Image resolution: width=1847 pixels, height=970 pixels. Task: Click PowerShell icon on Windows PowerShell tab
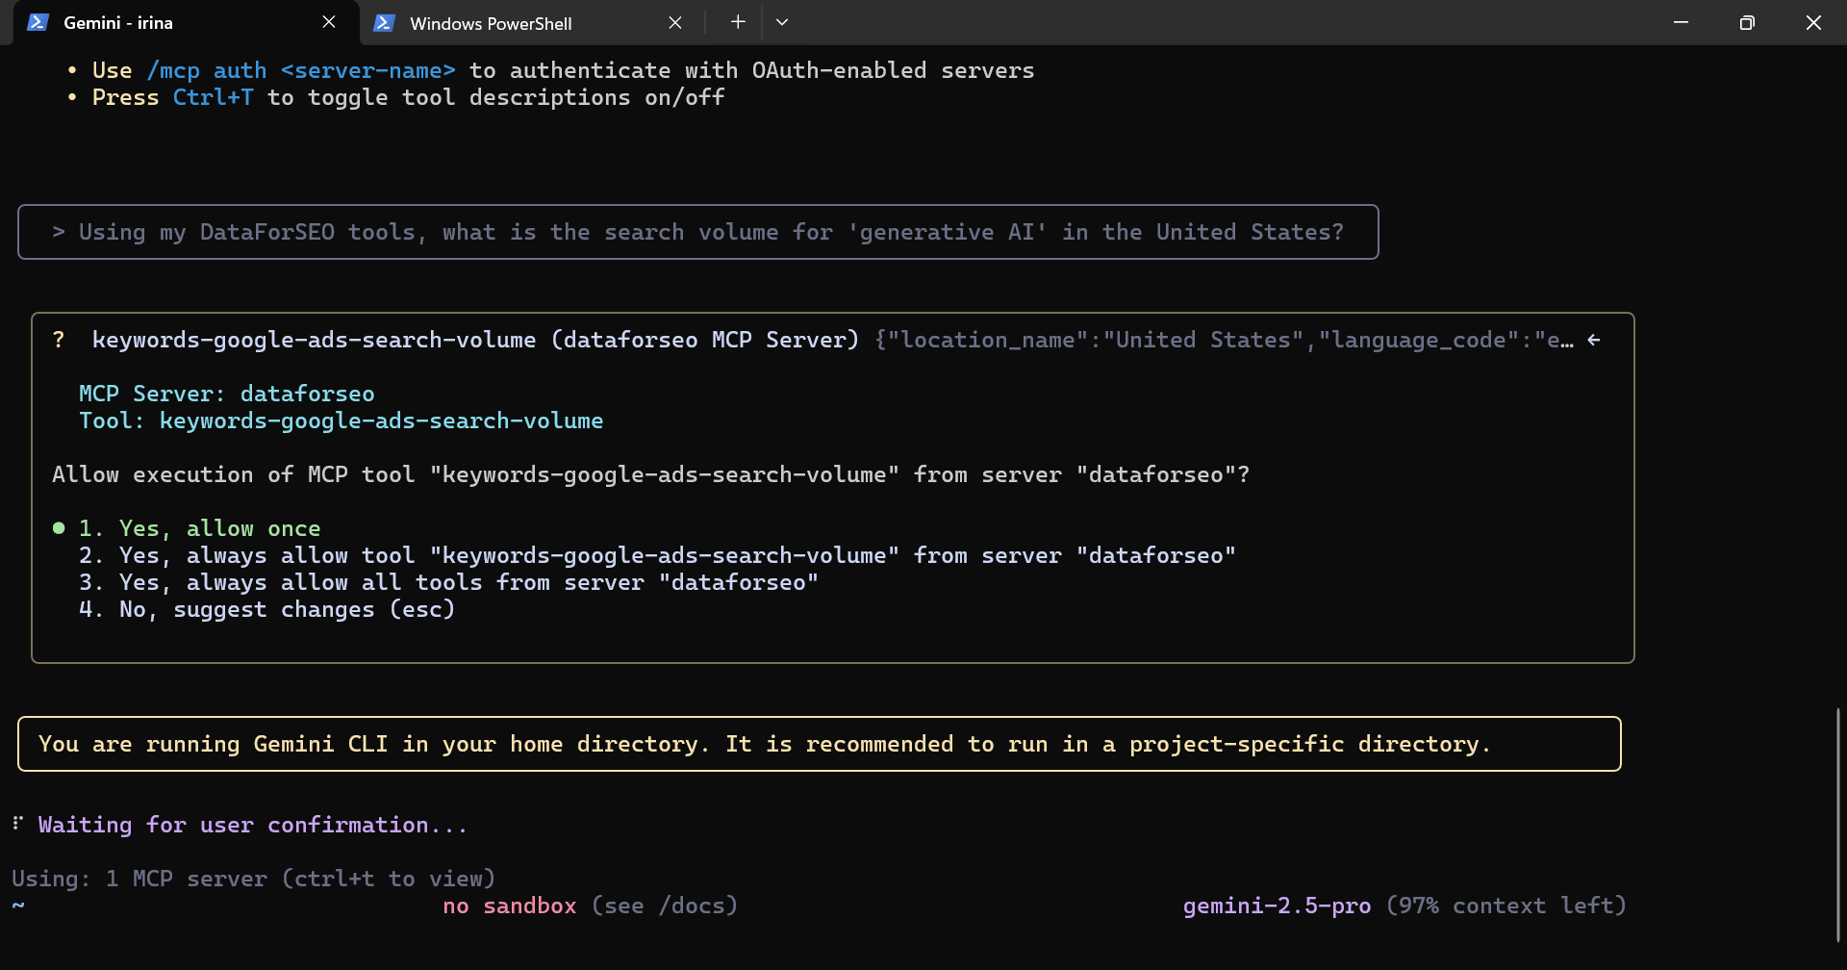384,22
